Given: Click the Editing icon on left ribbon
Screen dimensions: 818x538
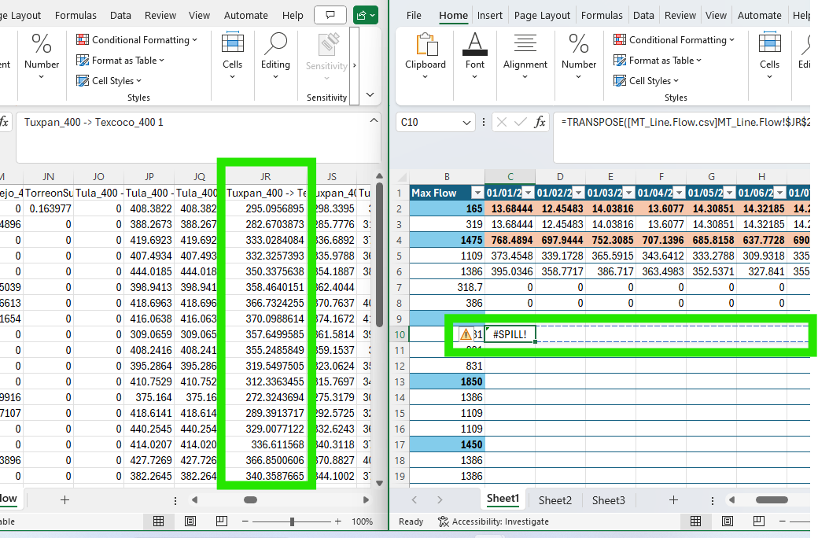Looking at the screenshot, I should (275, 53).
